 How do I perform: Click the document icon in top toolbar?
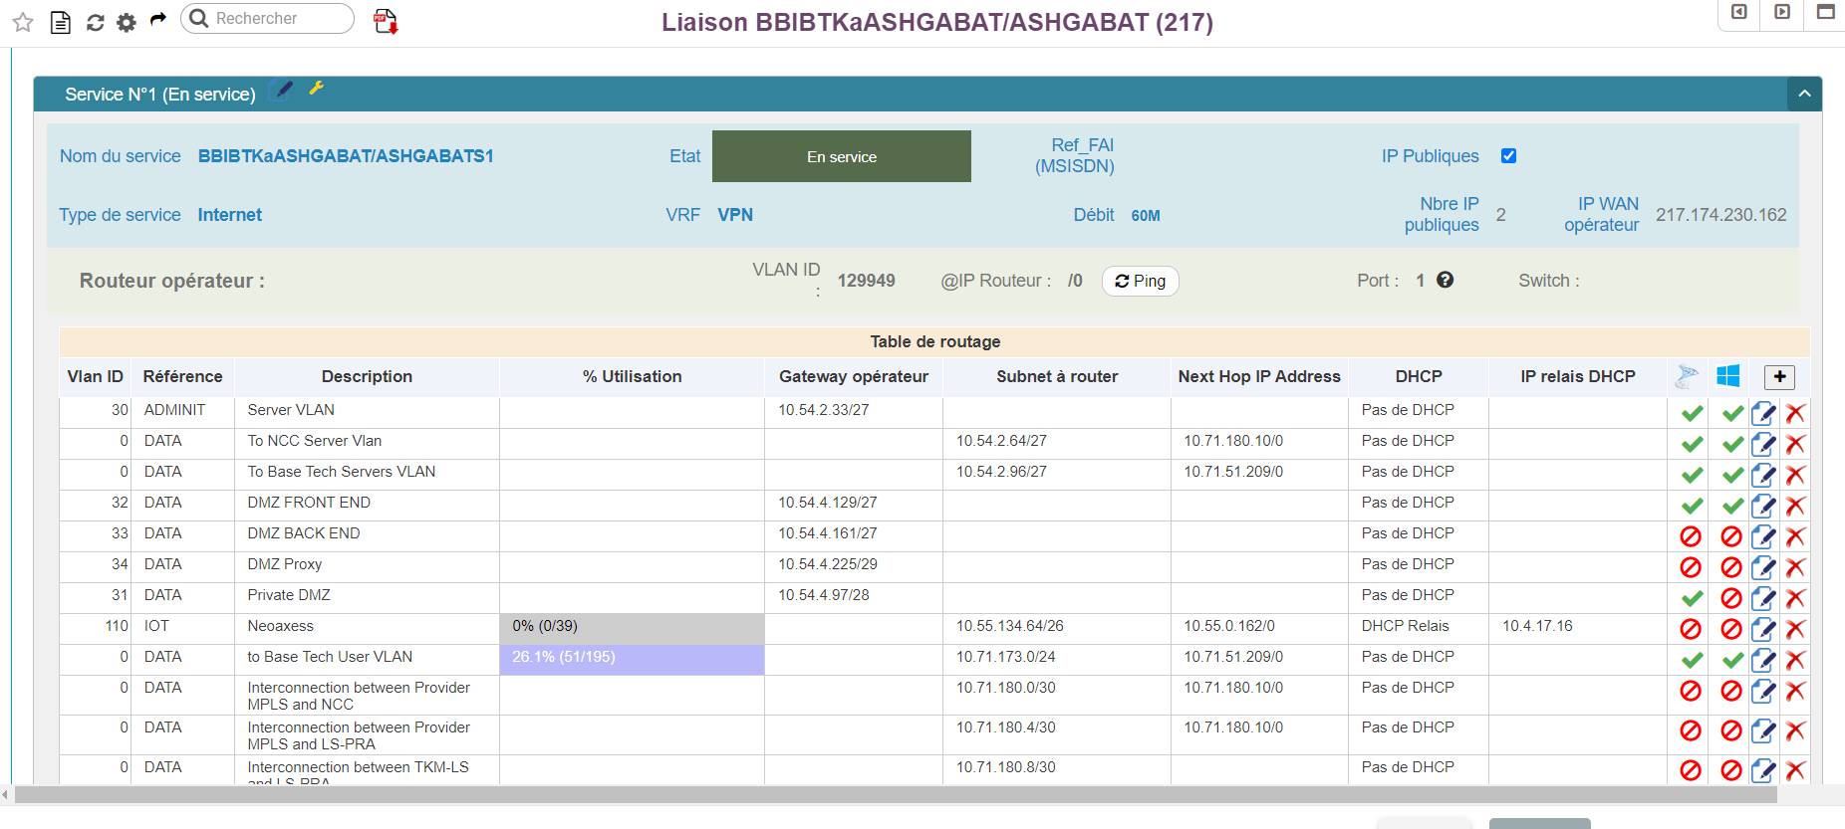coord(61,22)
